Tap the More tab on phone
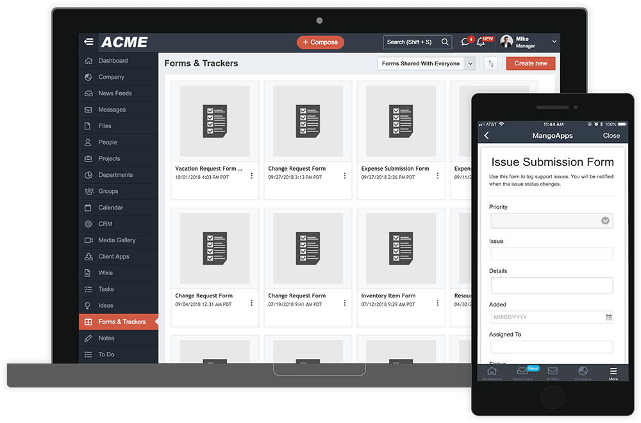This screenshot has height=423, width=641. point(613,373)
